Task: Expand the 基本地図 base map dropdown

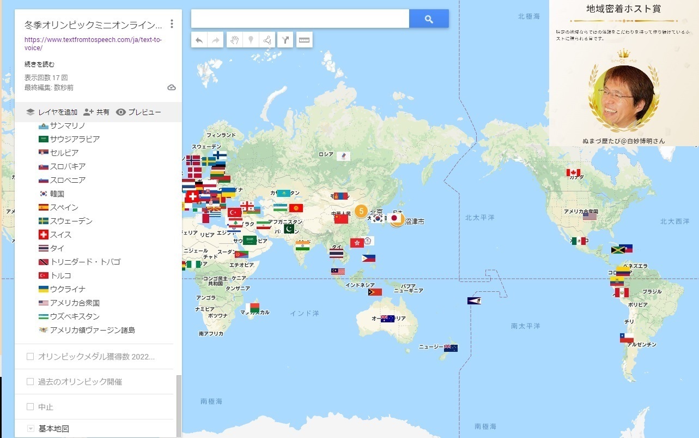Action: click(31, 429)
